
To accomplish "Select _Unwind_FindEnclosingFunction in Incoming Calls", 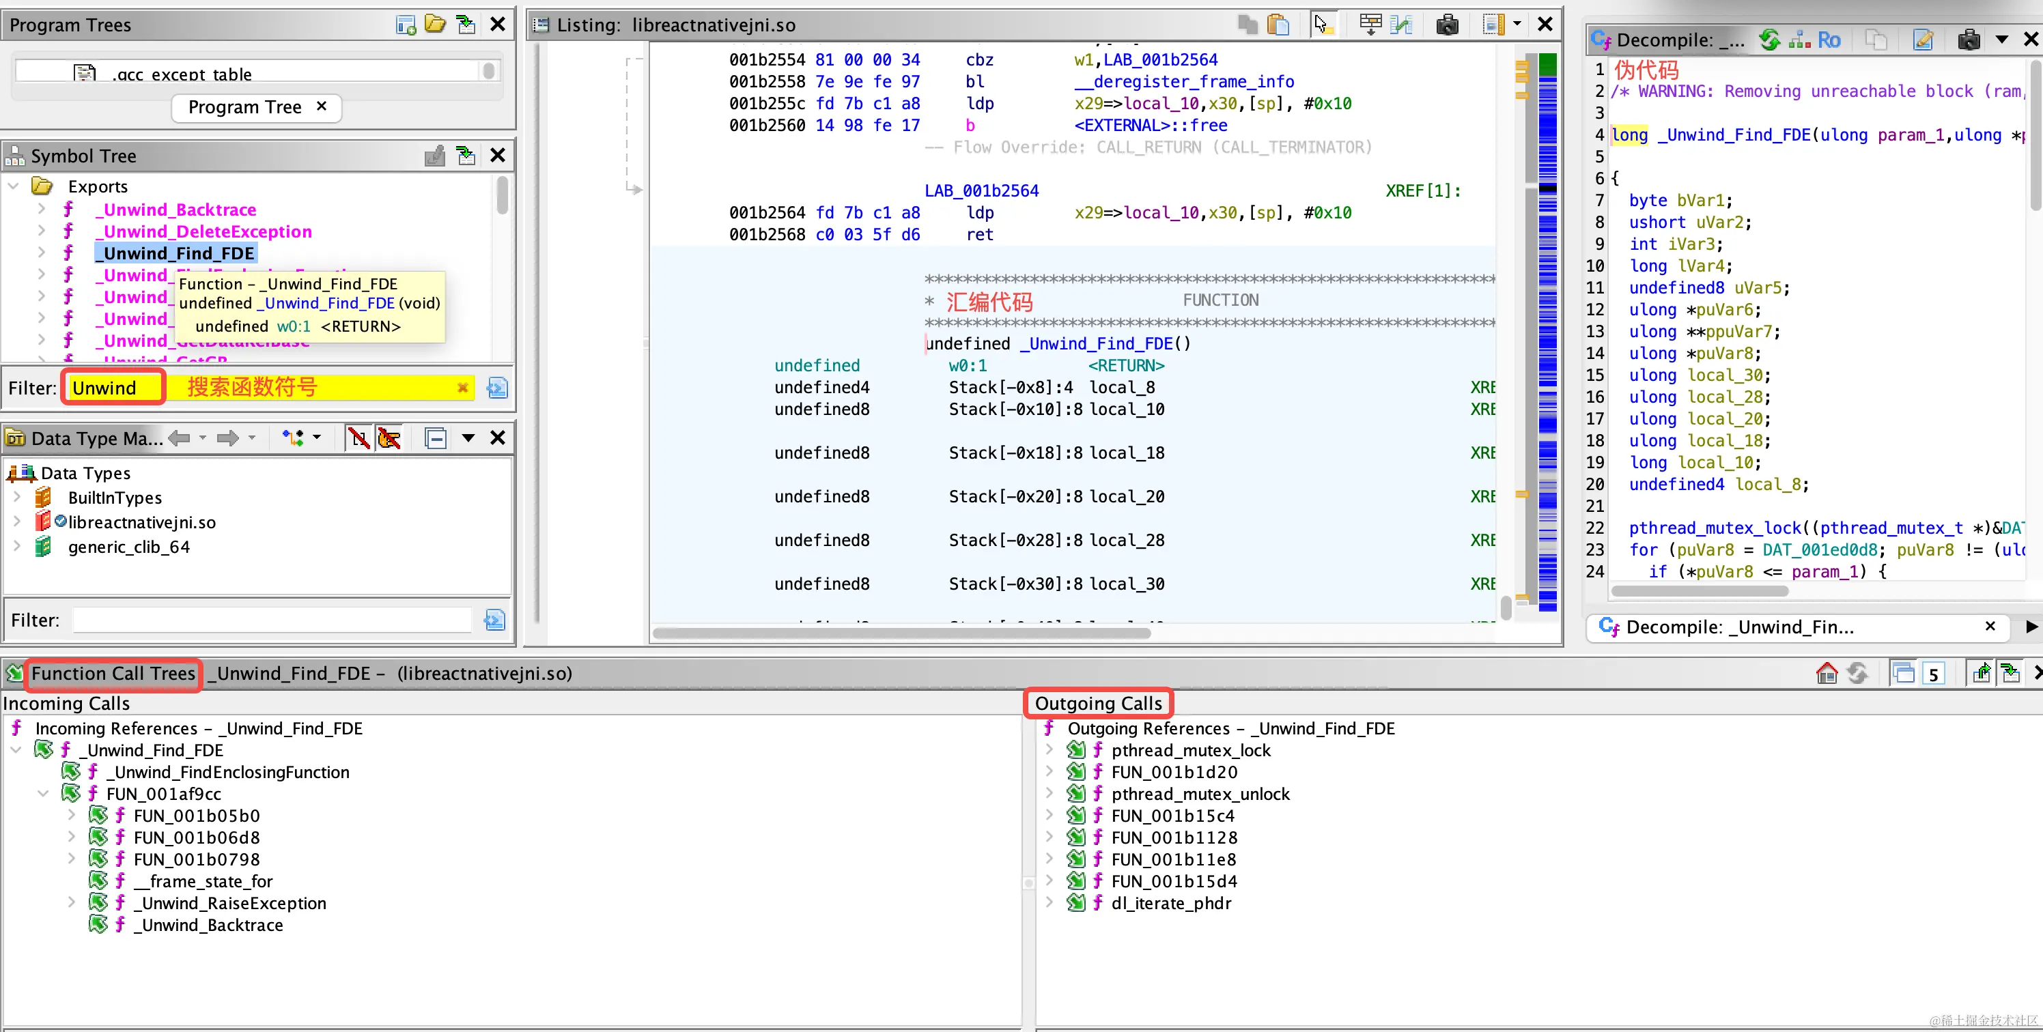I will (x=227, y=772).
